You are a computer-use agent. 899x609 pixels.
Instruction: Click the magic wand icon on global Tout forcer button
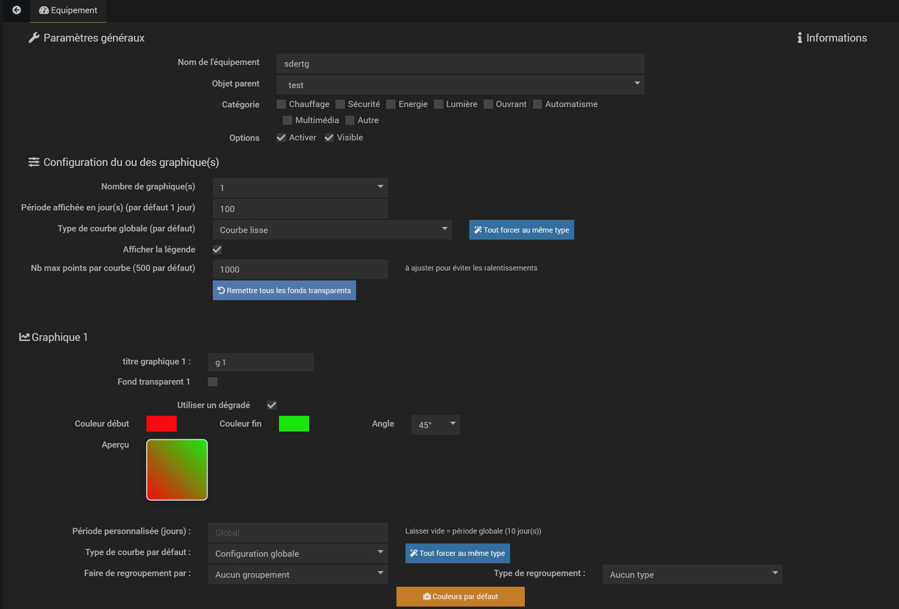pos(478,230)
